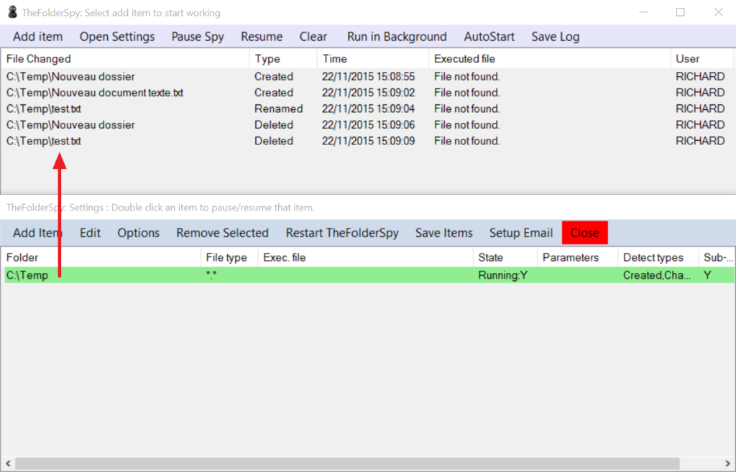Click the Parameters column header

(577, 258)
